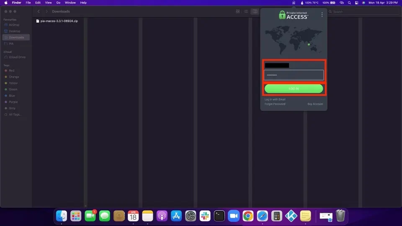Screen dimensions: 402x226
Task: Open Calendar from the Dock
Action: click(133, 216)
